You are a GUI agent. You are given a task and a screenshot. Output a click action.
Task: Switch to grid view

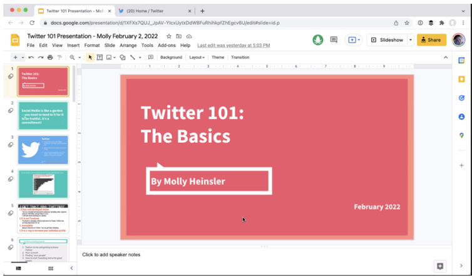51,268
